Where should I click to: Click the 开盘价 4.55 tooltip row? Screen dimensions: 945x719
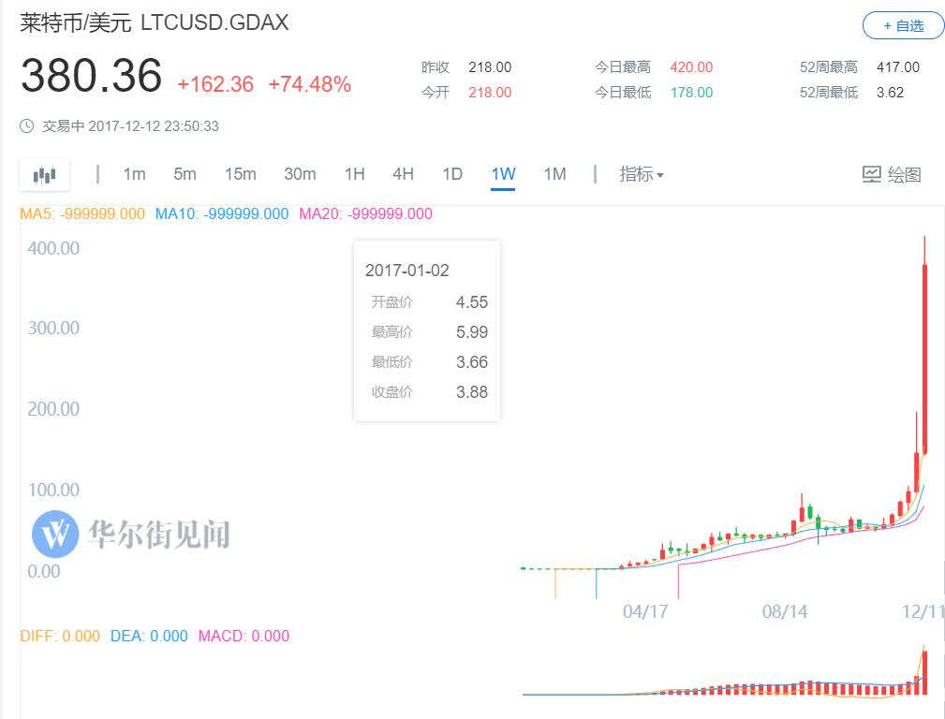[x=429, y=302]
